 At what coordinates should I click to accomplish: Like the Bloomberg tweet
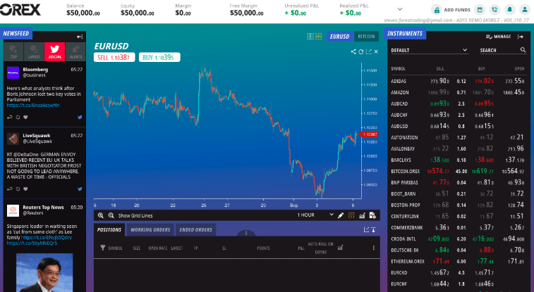[x=25, y=117]
